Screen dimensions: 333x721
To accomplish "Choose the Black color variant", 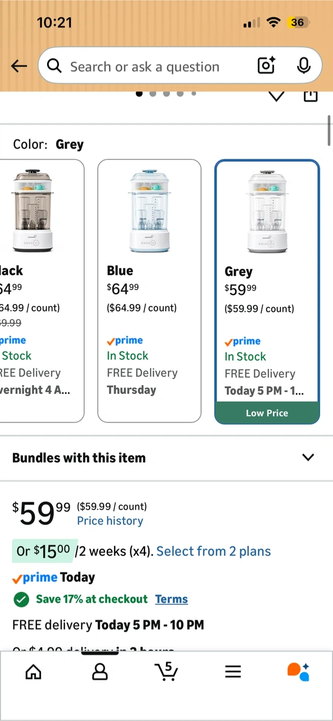I will coord(41,290).
